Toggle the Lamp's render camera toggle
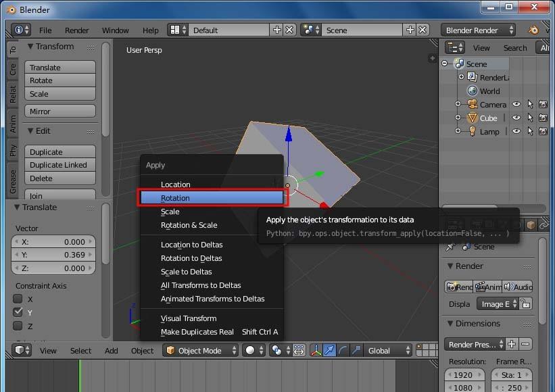555x392 pixels. tap(544, 131)
